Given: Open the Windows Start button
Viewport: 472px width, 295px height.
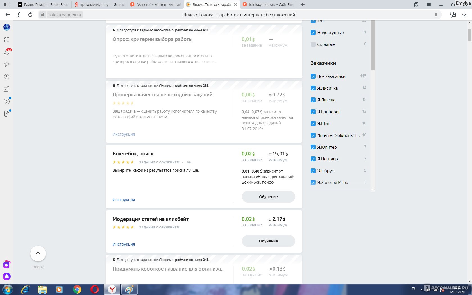Looking at the screenshot, I should 8,289.
